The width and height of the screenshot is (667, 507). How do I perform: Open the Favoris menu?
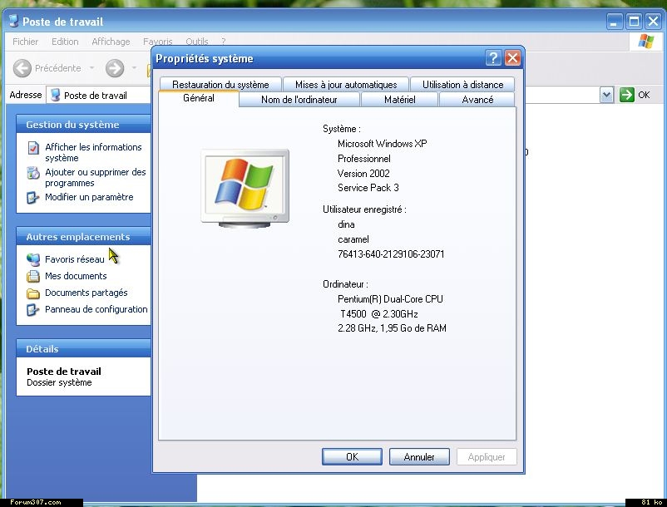[x=158, y=42]
